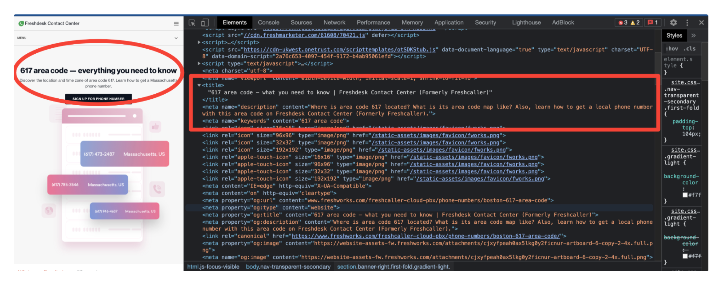
Task: Toggle the :hov element state panel
Action: click(x=672, y=49)
